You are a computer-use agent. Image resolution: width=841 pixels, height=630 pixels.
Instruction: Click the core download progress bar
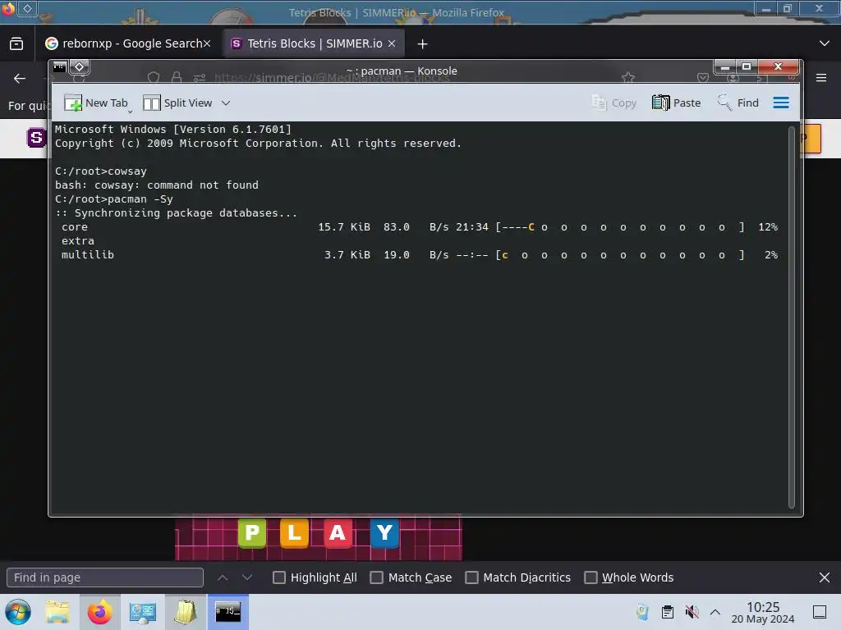(x=620, y=227)
